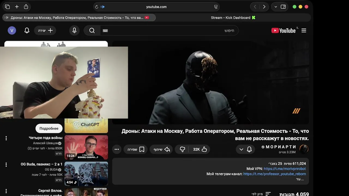Viewport: 349px width, 196px height.
Task: Click the 611,024 views count text
Action: tap(295, 164)
